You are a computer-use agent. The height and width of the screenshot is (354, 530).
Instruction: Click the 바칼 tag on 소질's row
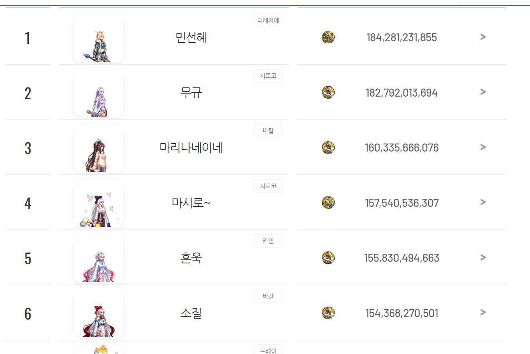268,296
